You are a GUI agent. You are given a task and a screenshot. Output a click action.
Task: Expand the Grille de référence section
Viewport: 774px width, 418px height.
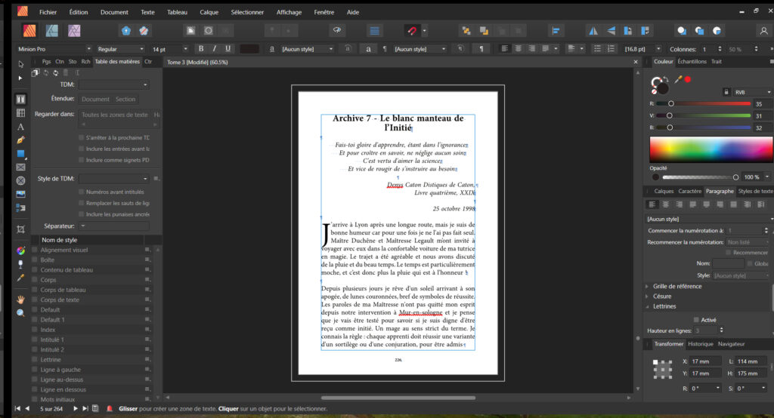pyautogui.click(x=647, y=287)
